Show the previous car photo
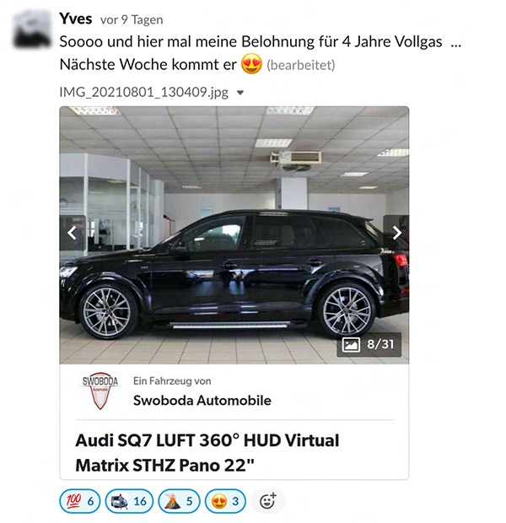 click(72, 233)
